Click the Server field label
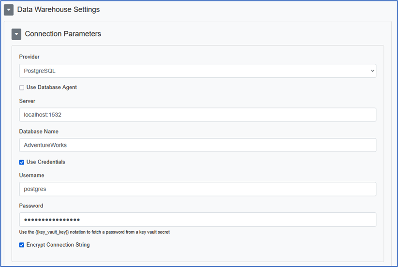This screenshot has height=267, width=398. [x=27, y=101]
